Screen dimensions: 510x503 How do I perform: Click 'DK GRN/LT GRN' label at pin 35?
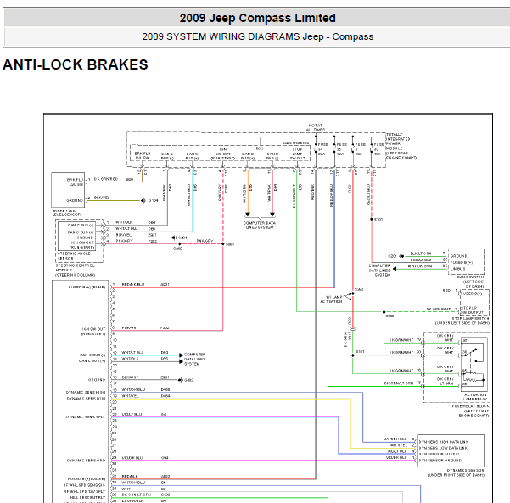137,495
